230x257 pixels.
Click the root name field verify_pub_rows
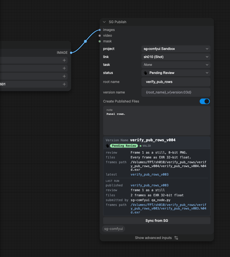pos(176,82)
